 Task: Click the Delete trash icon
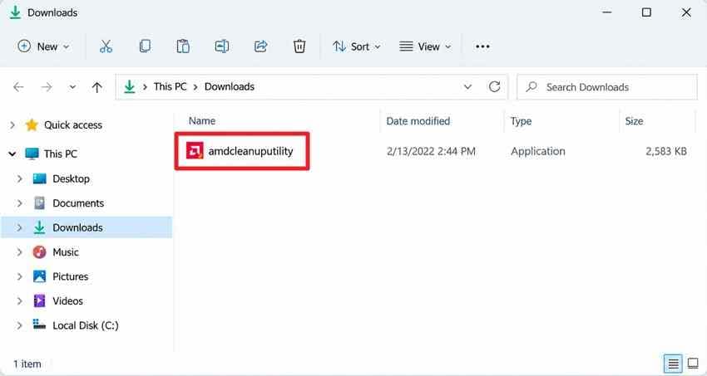click(299, 46)
